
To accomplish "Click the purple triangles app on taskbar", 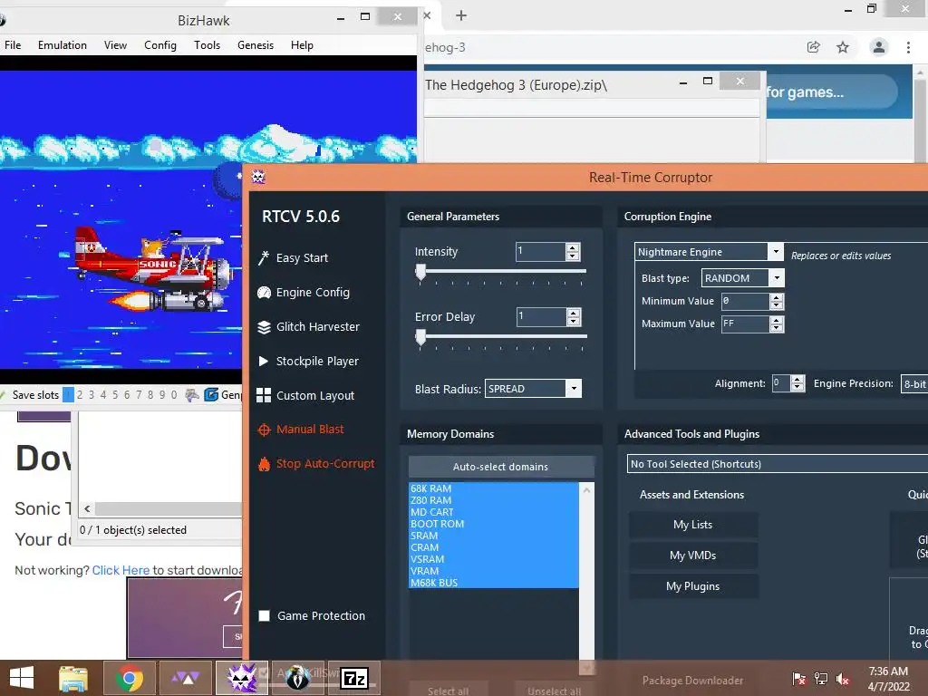I will 186,678.
